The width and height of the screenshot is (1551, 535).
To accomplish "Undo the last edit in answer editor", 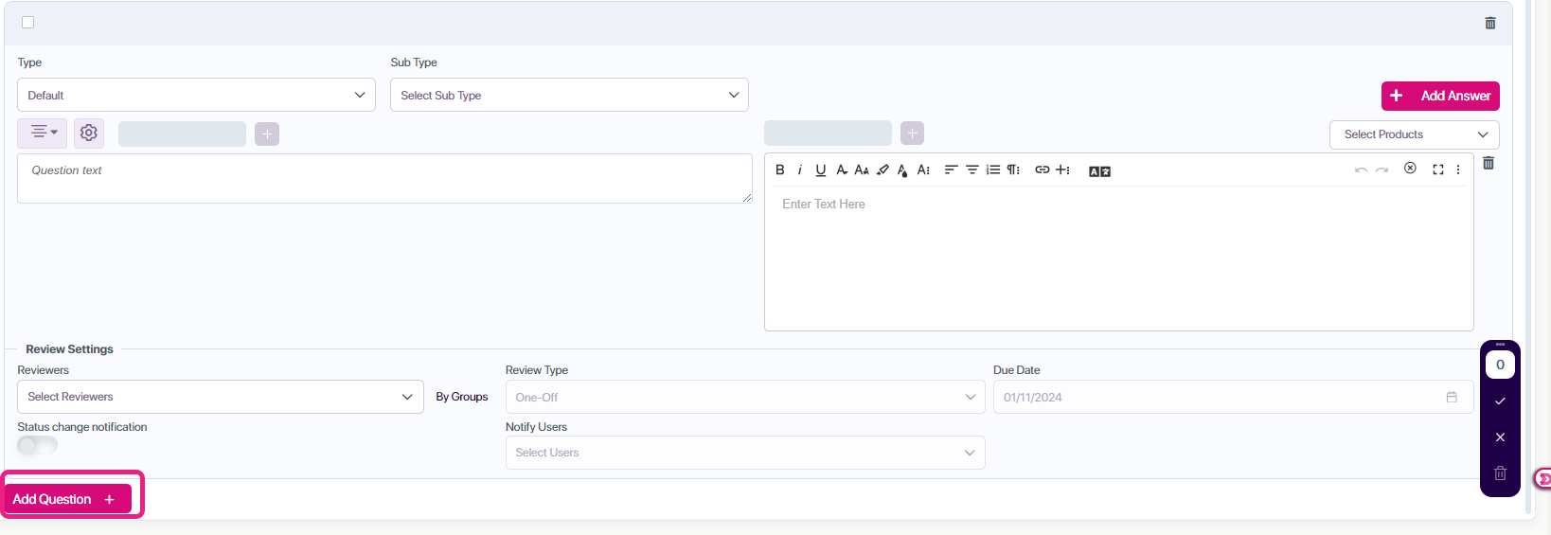I will point(1361,170).
